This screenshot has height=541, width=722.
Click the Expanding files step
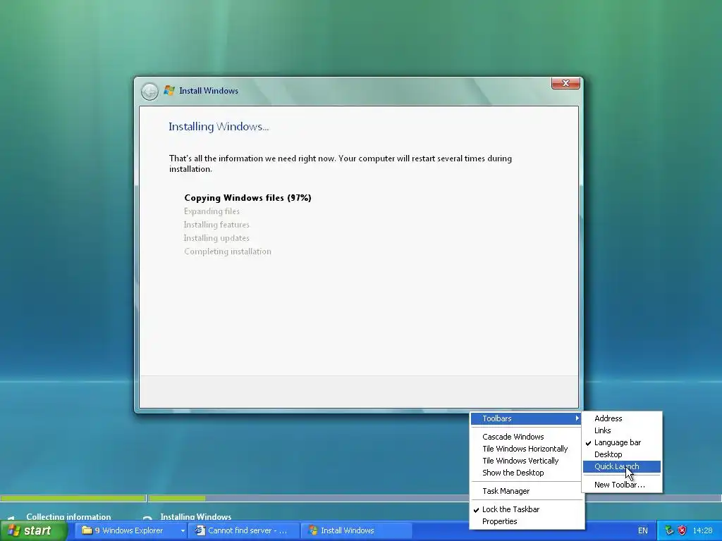coord(212,211)
